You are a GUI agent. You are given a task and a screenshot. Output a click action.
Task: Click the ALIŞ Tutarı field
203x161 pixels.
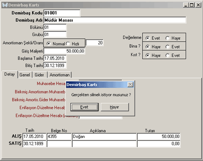tap(159, 136)
